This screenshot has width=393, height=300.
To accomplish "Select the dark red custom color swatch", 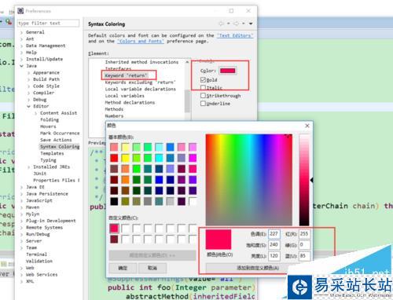I will [x=114, y=240].
